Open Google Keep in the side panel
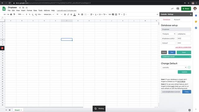 (x=196, y=22)
